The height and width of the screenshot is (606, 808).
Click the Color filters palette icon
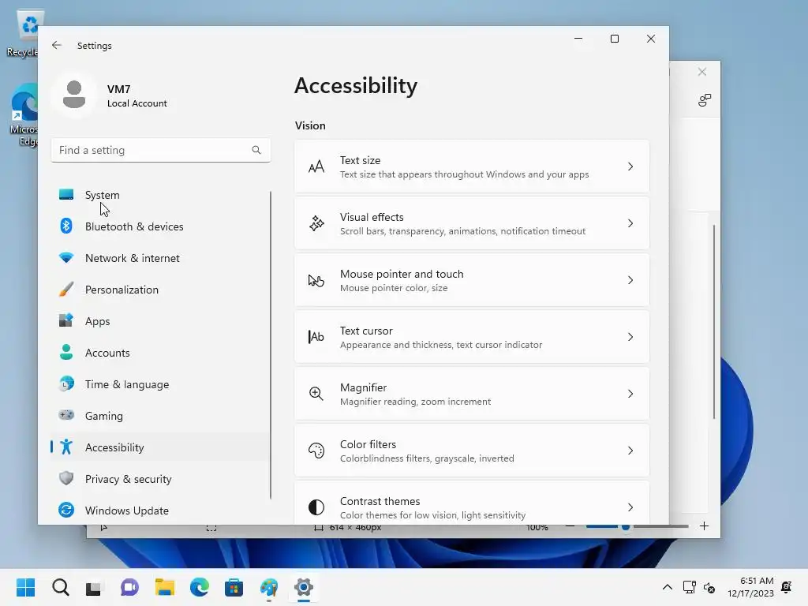pyautogui.click(x=316, y=451)
